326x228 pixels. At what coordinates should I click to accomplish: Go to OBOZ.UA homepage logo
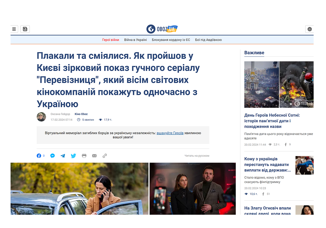(x=162, y=29)
